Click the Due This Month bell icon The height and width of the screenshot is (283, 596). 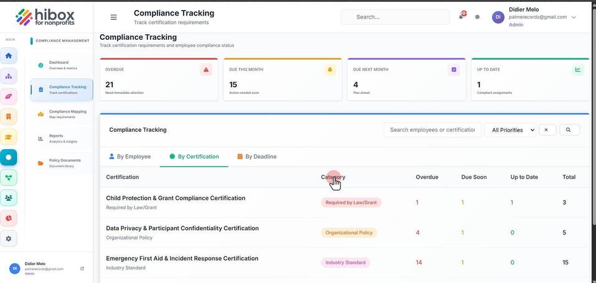(330, 70)
